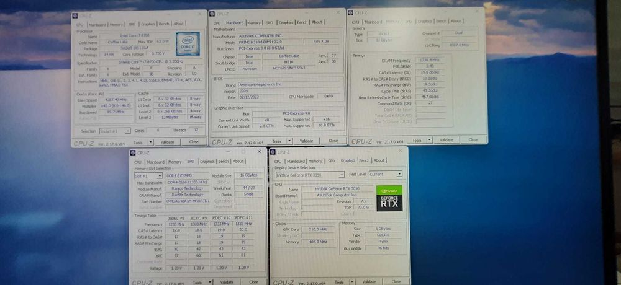621x285 pixels.
Task: Click BIOS date 07/12/2022 field
Action: tap(258, 97)
